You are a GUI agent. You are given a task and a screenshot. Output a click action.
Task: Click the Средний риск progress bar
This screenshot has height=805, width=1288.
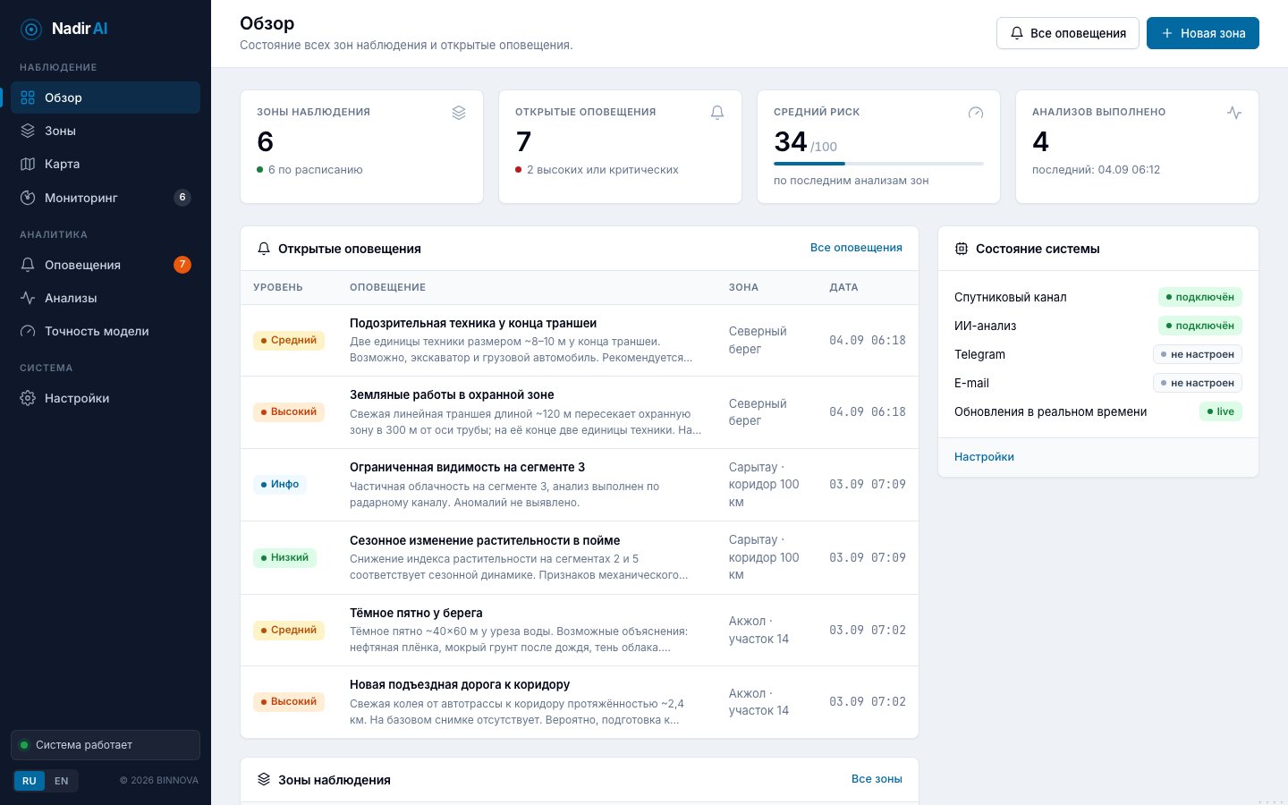coord(878,164)
